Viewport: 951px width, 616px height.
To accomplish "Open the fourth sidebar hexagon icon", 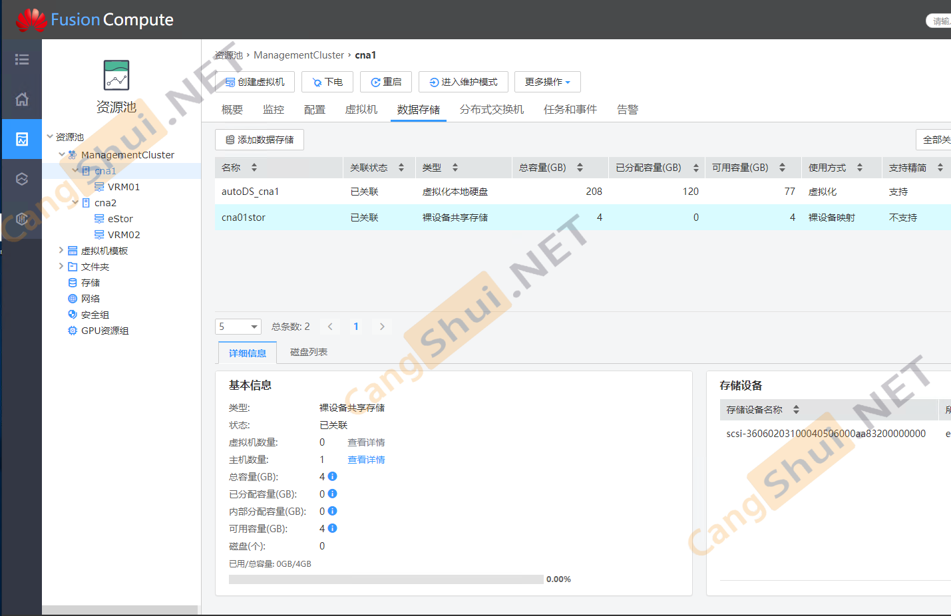I will coord(22,179).
